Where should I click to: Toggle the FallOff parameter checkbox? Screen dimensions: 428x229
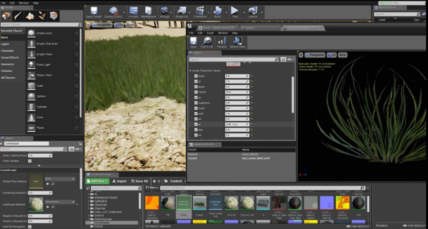(x=196, y=92)
